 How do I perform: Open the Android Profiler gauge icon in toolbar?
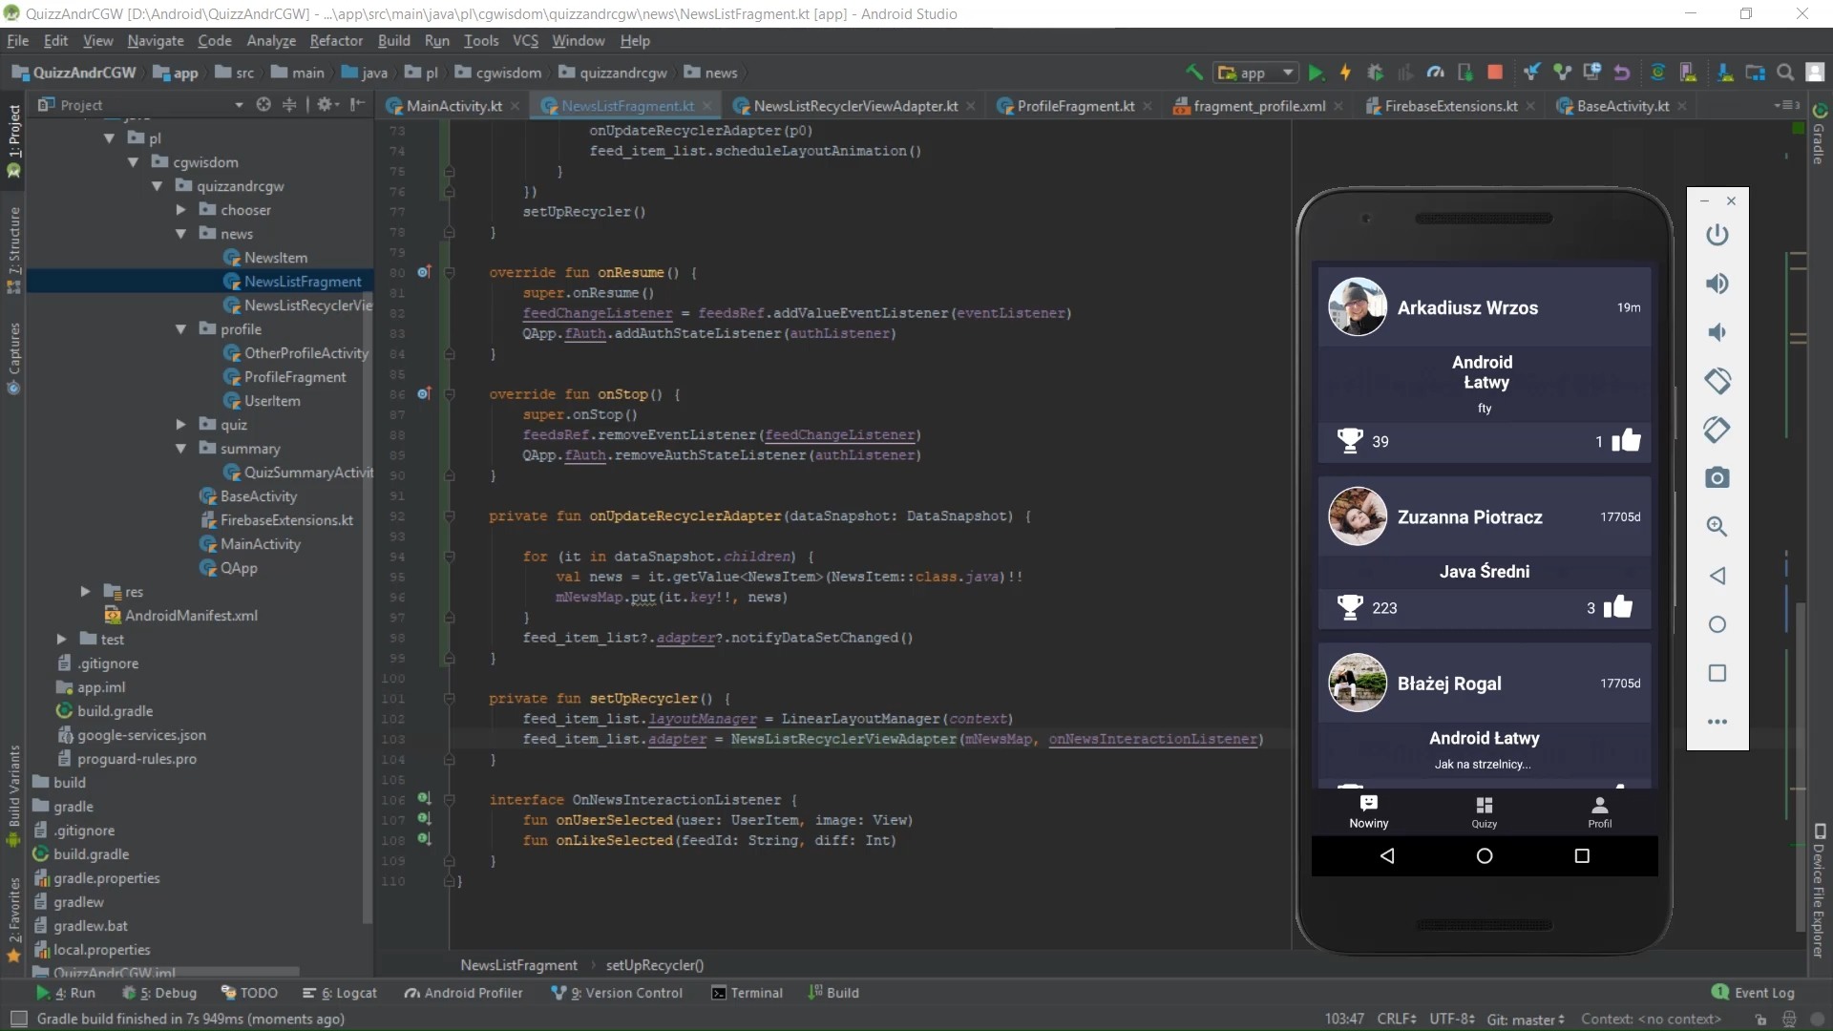coord(1435,73)
